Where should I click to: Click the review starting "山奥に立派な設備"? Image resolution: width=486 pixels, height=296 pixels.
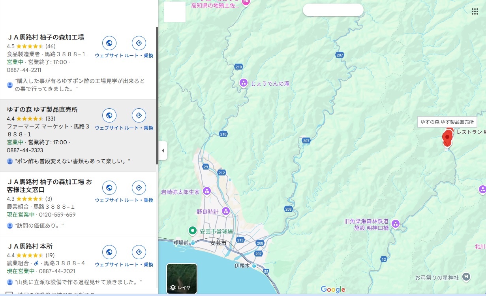pos(78,282)
